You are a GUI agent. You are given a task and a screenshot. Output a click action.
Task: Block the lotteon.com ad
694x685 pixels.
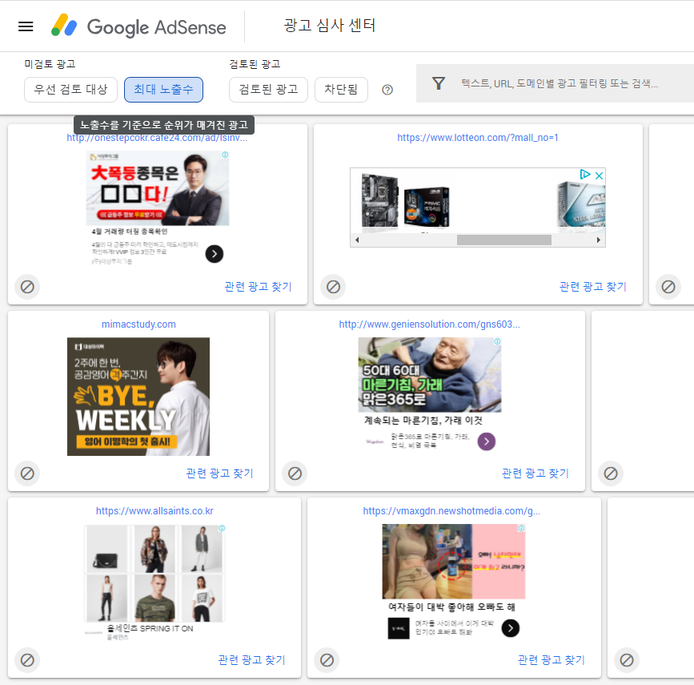[x=333, y=287]
